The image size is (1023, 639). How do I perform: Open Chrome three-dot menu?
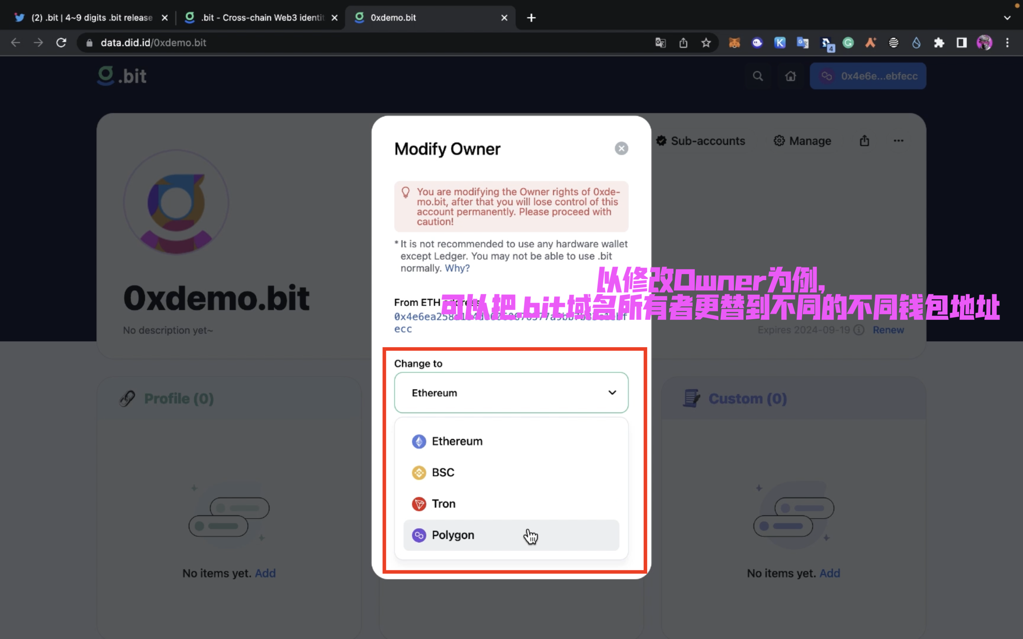1007,43
